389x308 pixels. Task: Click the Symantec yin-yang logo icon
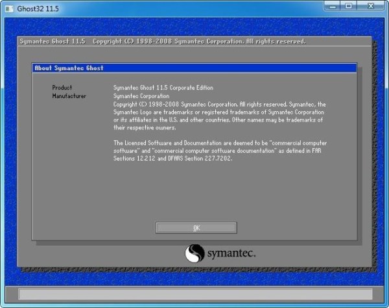(x=195, y=253)
